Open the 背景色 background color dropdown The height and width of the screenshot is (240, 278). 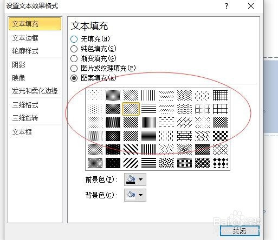point(135,195)
